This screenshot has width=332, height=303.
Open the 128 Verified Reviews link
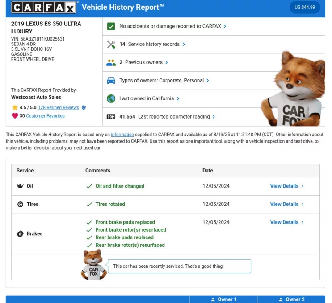tap(59, 107)
